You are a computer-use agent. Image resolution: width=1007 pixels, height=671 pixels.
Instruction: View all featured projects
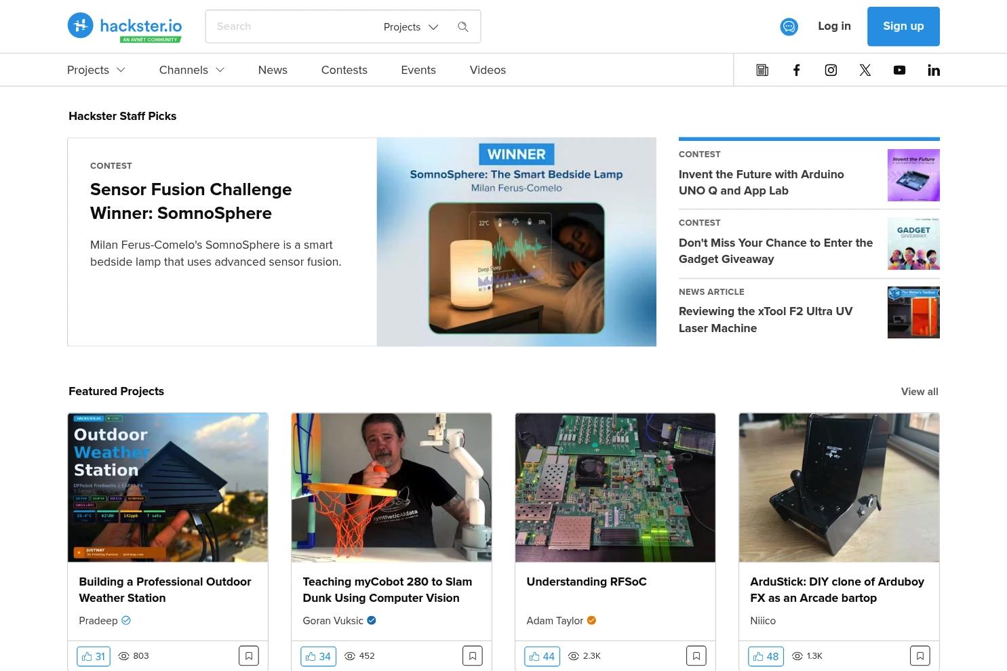pos(920,392)
